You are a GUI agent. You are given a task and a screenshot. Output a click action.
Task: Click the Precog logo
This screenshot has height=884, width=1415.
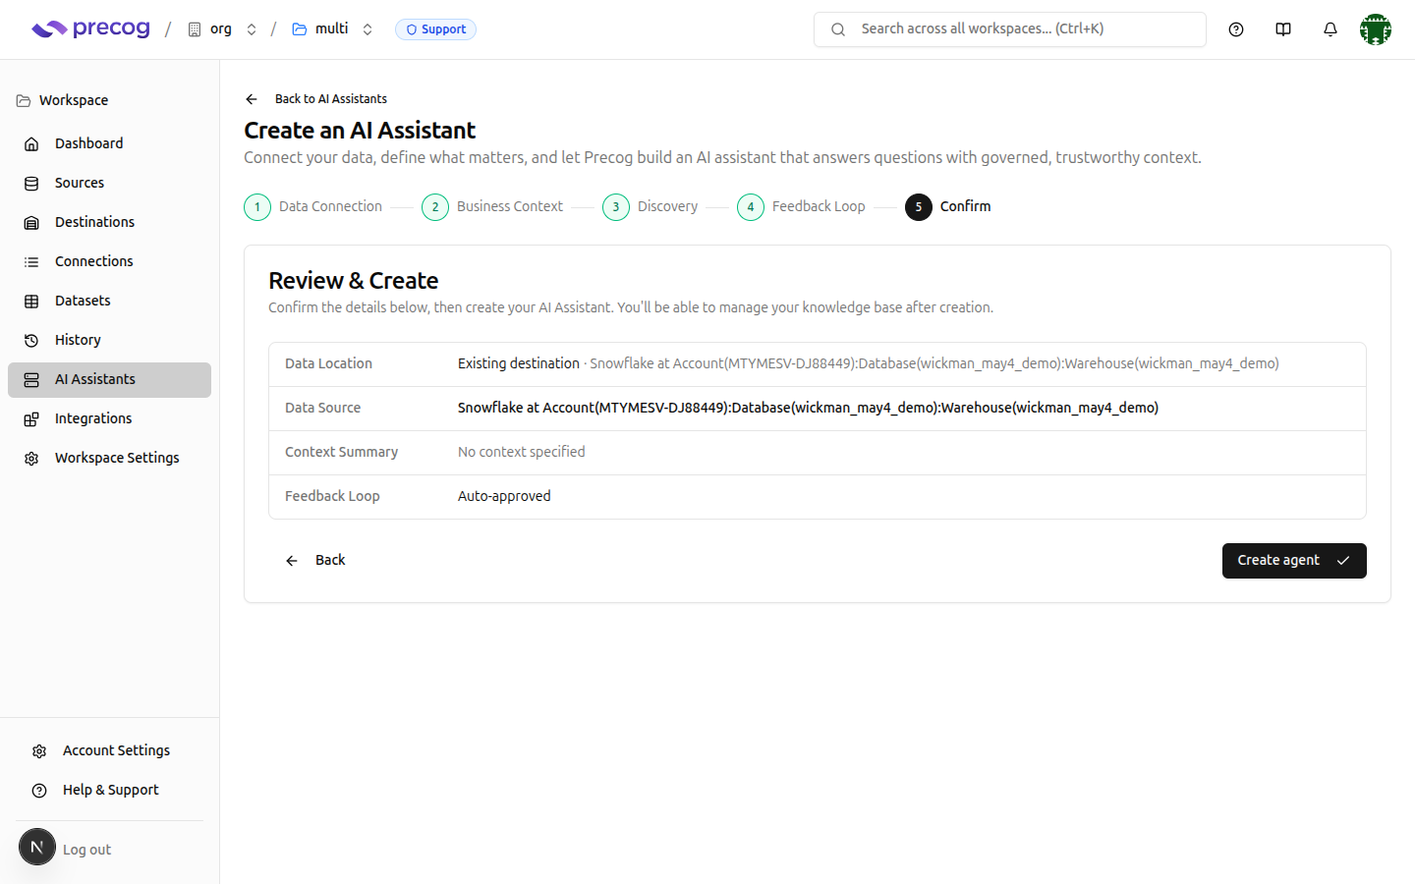[x=90, y=29]
